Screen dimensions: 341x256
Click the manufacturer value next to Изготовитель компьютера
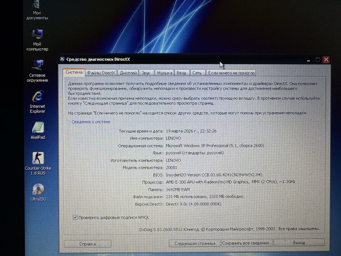(173, 160)
